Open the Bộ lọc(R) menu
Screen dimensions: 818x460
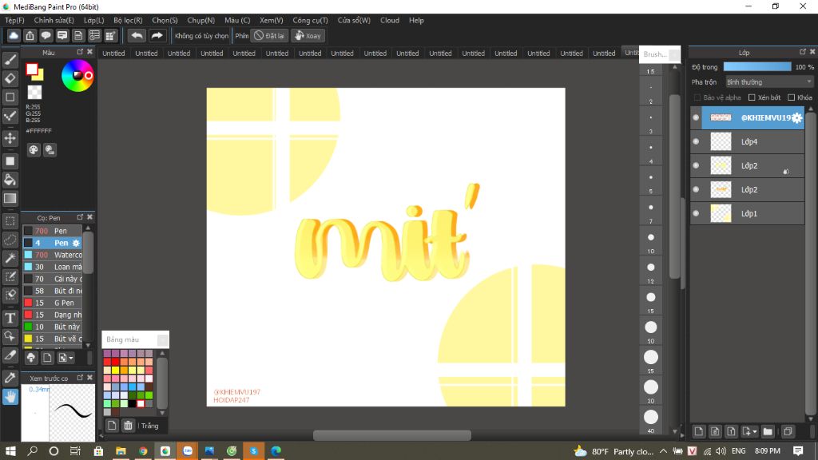coord(128,20)
